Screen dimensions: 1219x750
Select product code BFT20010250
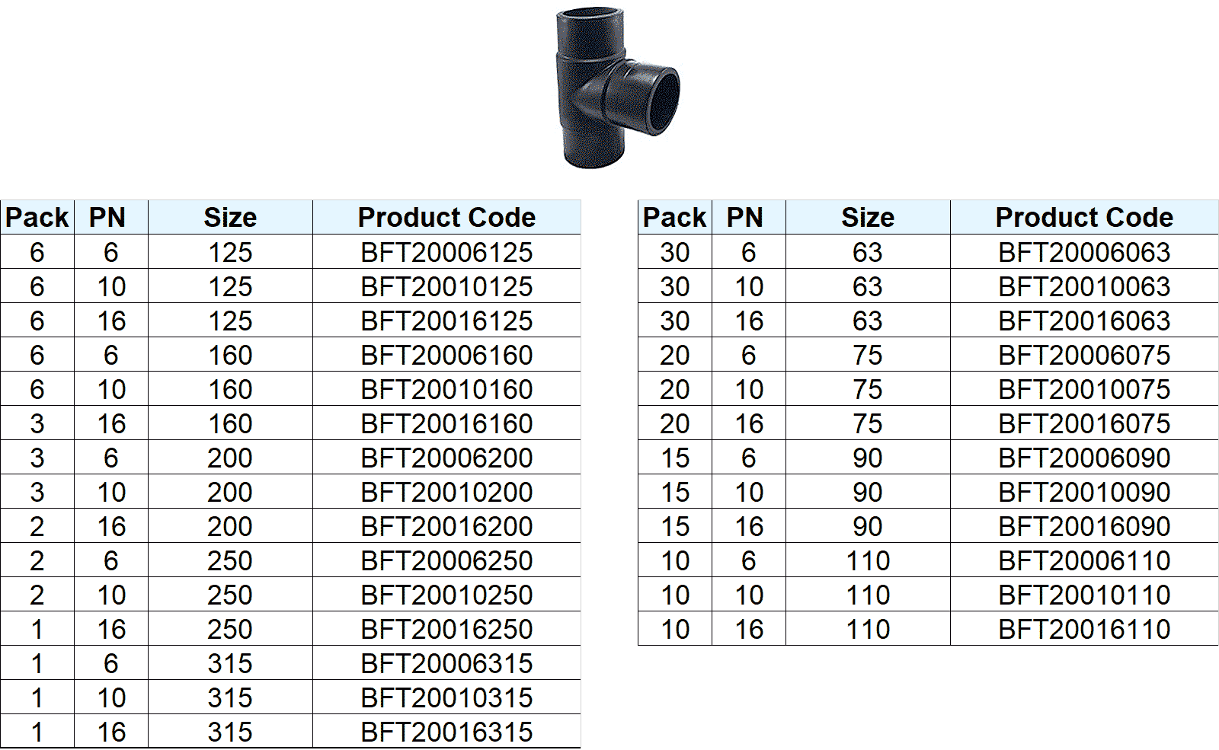446,595
